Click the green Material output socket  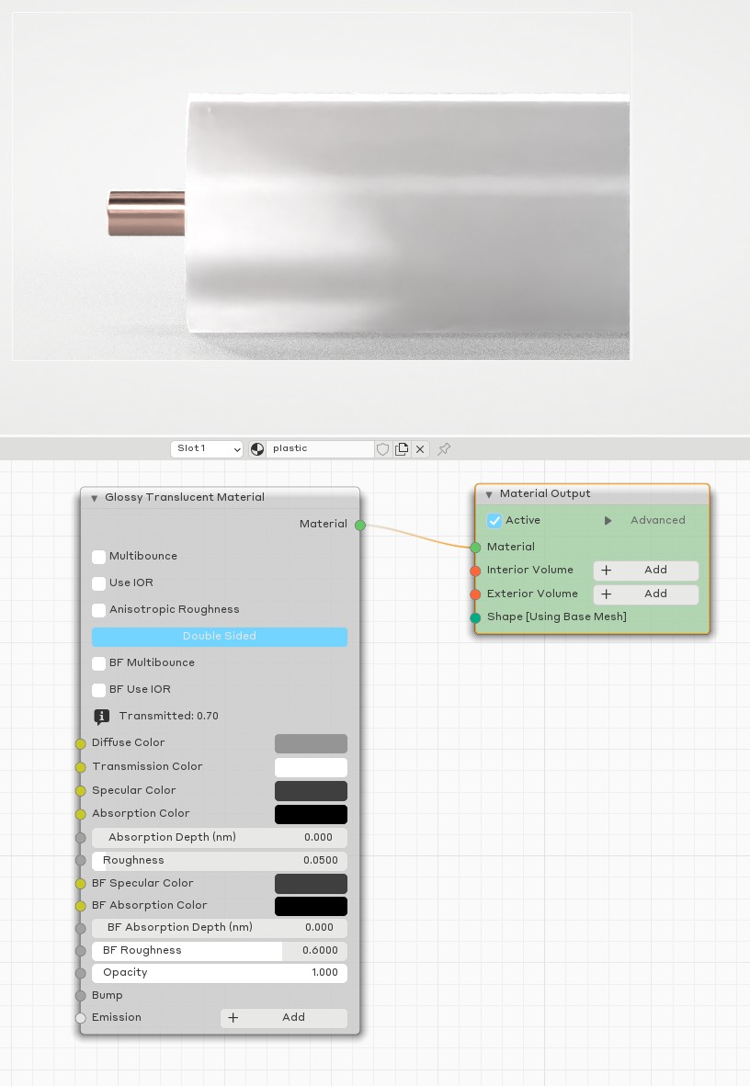[x=360, y=525]
